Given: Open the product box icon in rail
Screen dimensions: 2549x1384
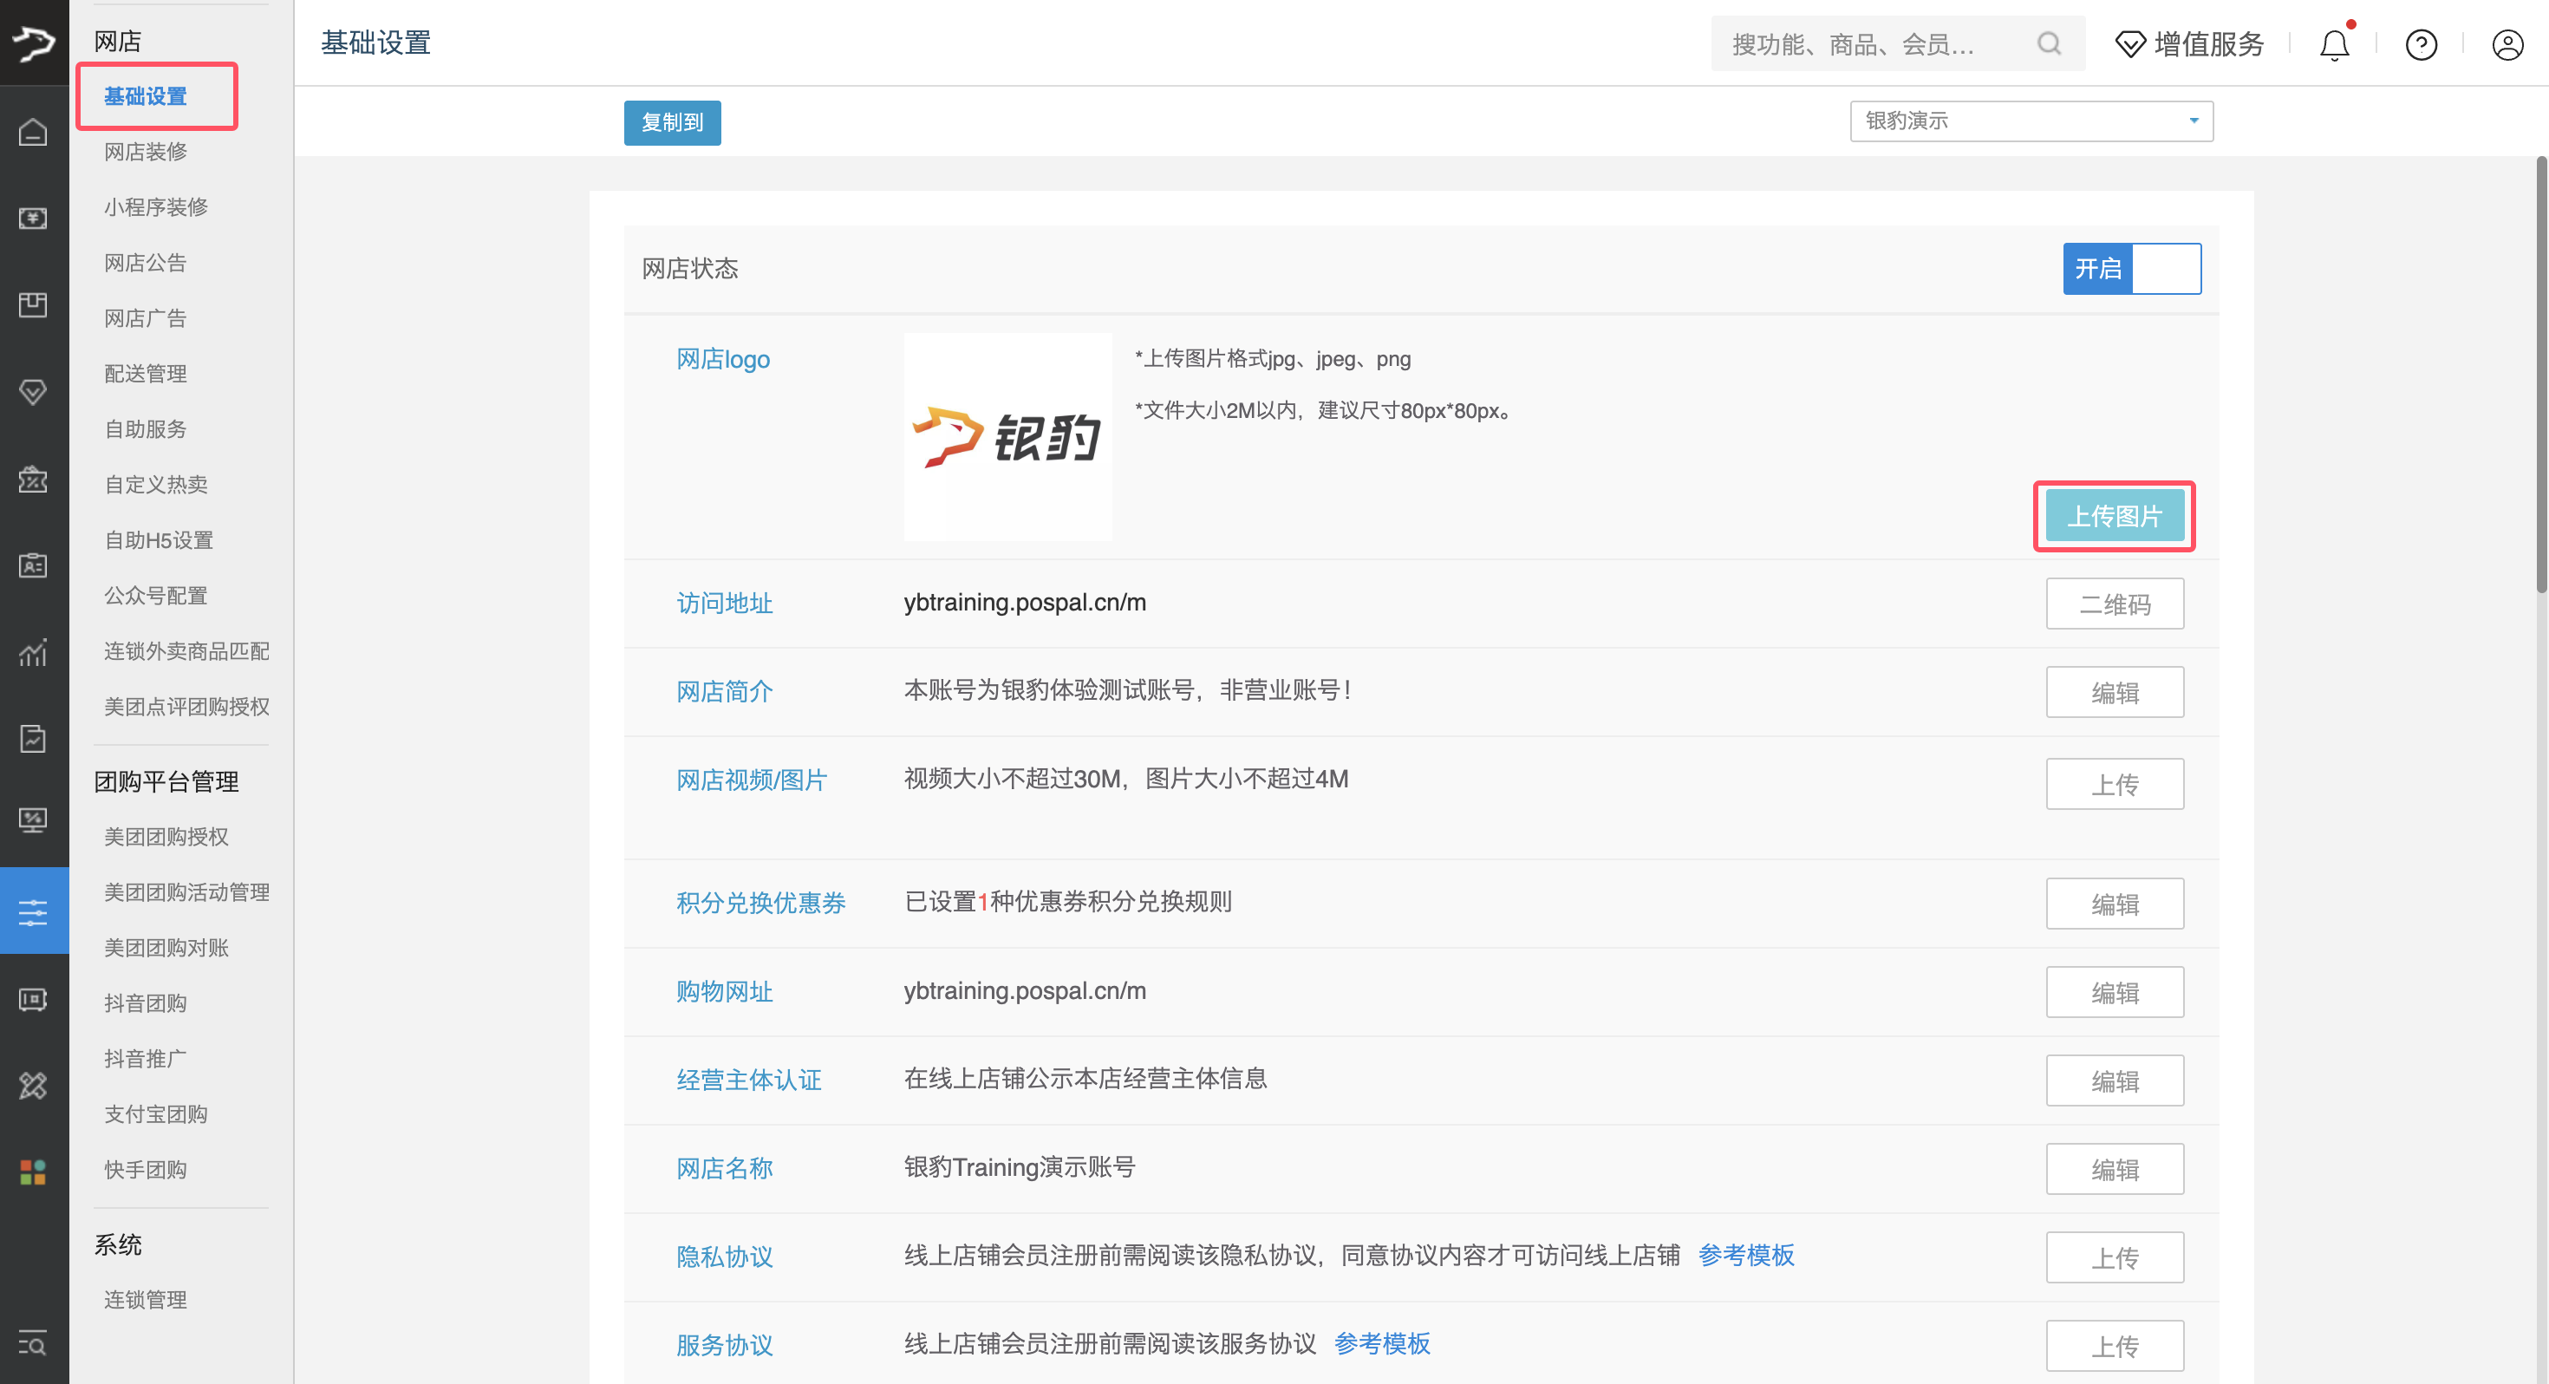Looking at the screenshot, I should point(34,305).
